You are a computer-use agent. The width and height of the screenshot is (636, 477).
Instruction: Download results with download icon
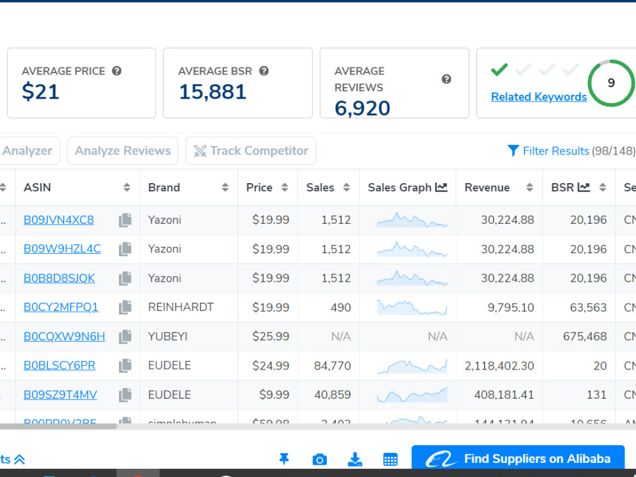click(x=355, y=460)
